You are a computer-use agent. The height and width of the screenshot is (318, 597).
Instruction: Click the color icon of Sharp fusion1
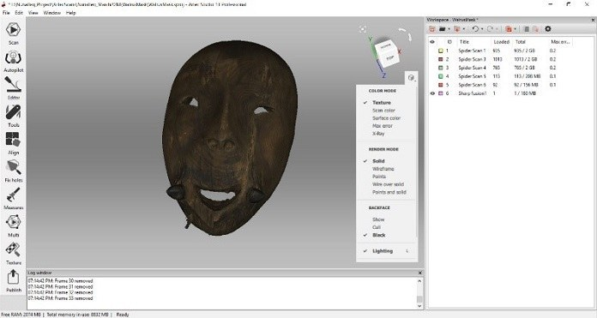click(441, 93)
